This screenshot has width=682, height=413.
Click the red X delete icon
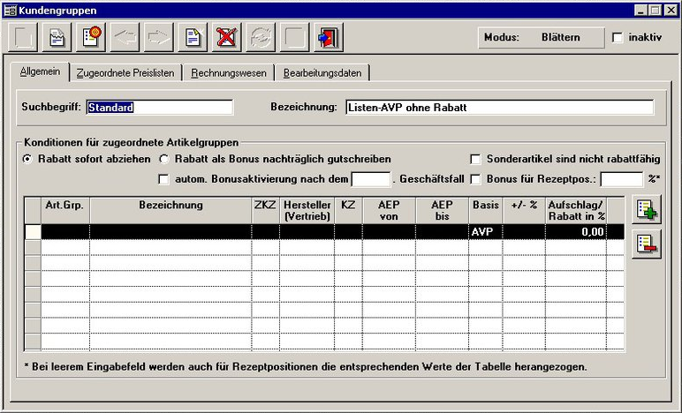tap(224, 38)
